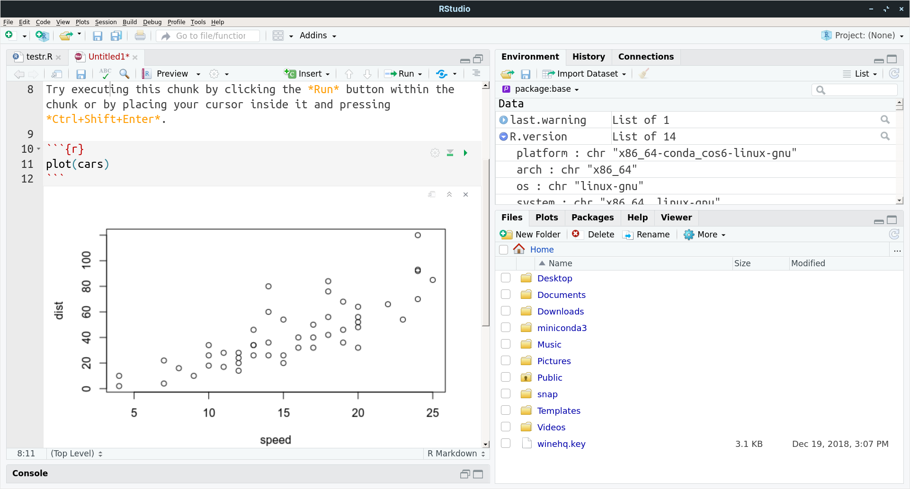
Task: Check the Pictures folder checkbox
Action: (x=506, y=361)
